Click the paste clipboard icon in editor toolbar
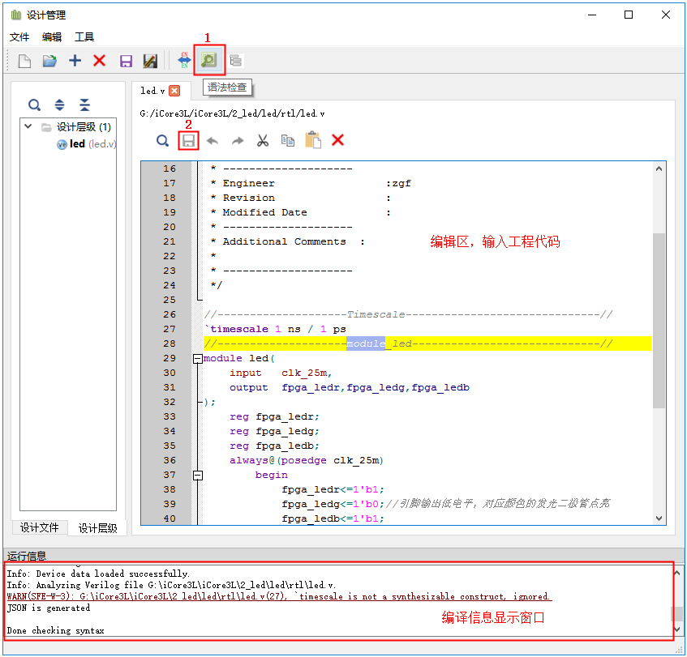 (312, 140)
